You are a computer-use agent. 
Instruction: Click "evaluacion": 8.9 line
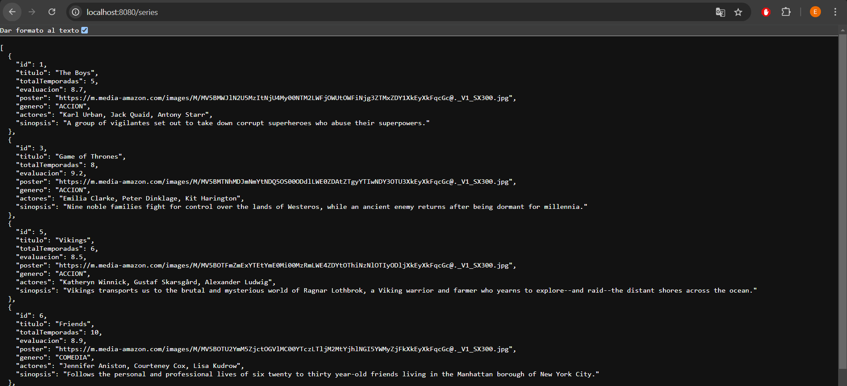(51, 341)
